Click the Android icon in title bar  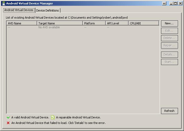pos(4,3)
